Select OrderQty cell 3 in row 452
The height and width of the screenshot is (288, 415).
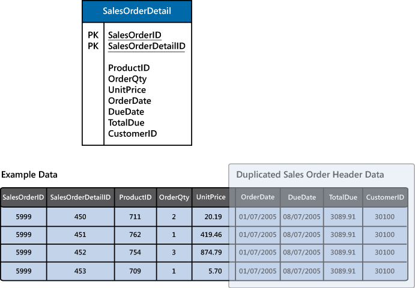point(174,253)
